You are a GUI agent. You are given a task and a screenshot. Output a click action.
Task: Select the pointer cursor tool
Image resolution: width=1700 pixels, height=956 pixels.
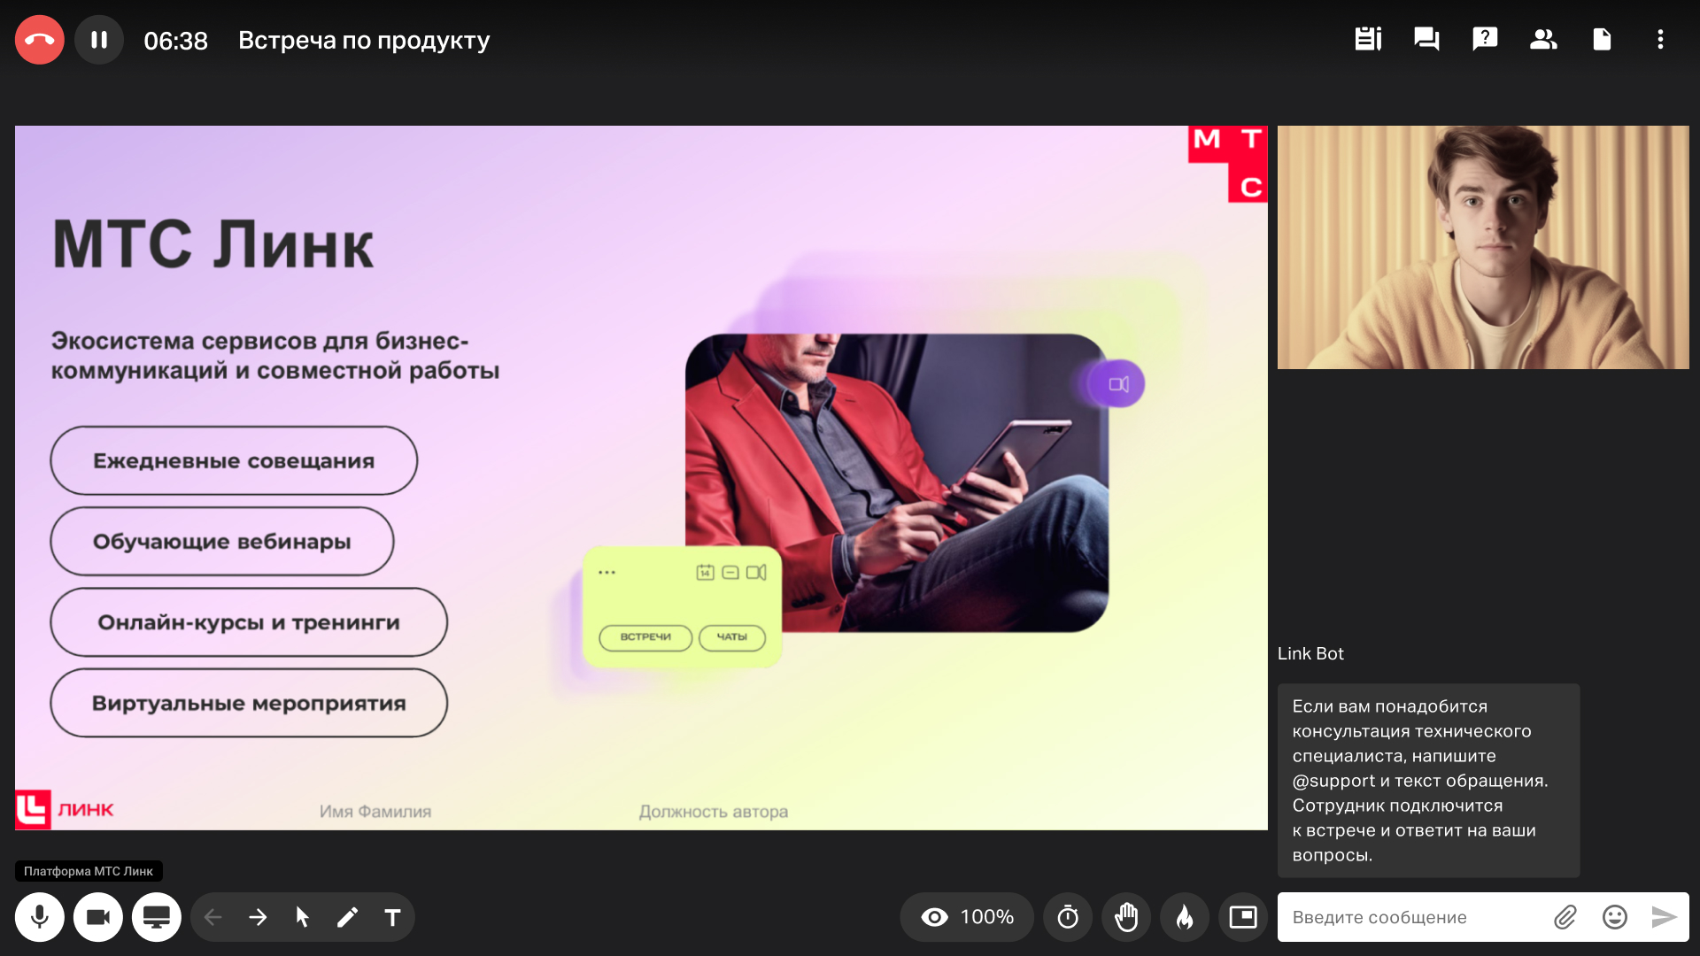click(x=303, y=917)
